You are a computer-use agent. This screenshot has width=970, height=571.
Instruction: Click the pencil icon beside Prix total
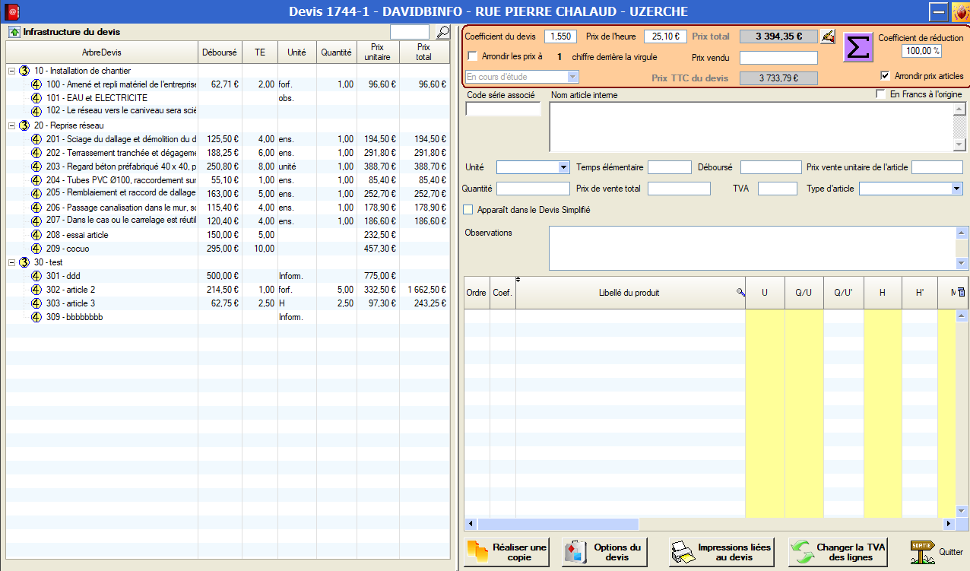click(828, 36)
